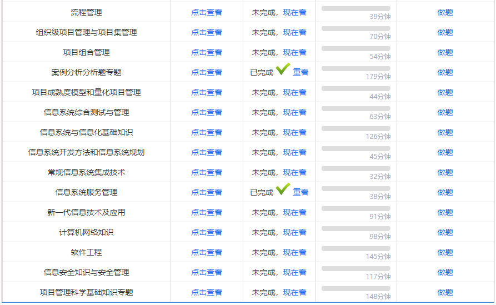Screen dimensions: 496x305
Task: Start 现在看 for 新一代信息技术及应用
Action: click(294, 212)
